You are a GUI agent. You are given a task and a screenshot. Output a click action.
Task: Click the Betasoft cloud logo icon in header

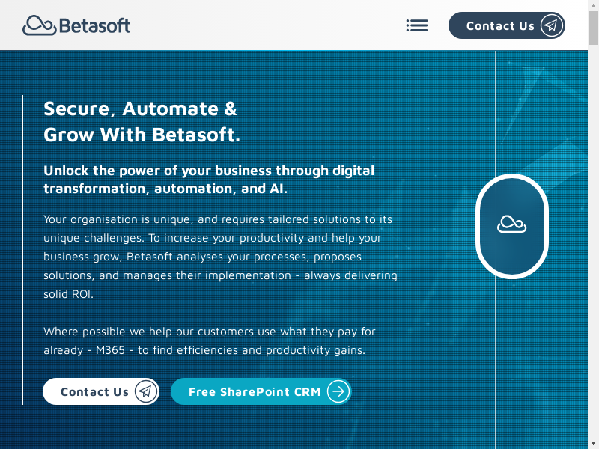pos(39,25)
